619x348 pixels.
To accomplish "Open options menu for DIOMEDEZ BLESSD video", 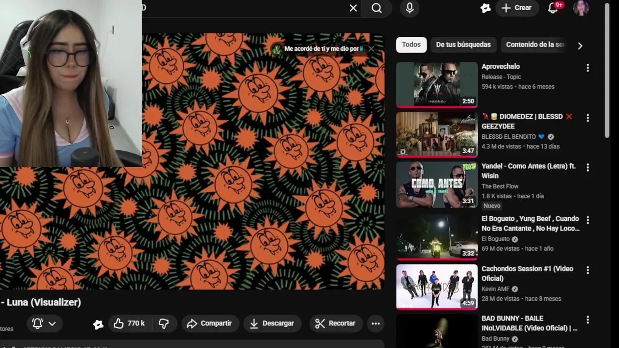I will [x=588, y=118].
